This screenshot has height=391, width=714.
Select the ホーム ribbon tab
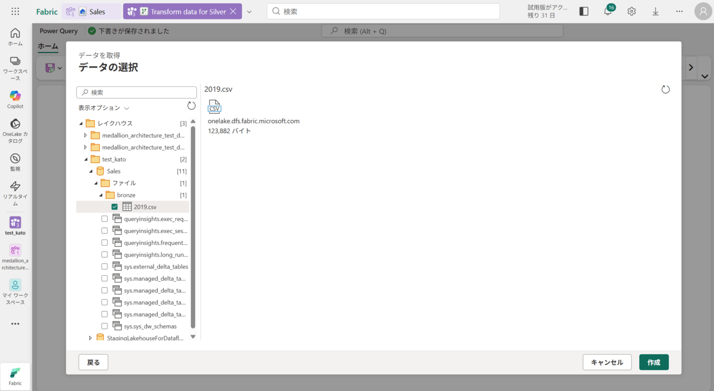pos(48,46)
